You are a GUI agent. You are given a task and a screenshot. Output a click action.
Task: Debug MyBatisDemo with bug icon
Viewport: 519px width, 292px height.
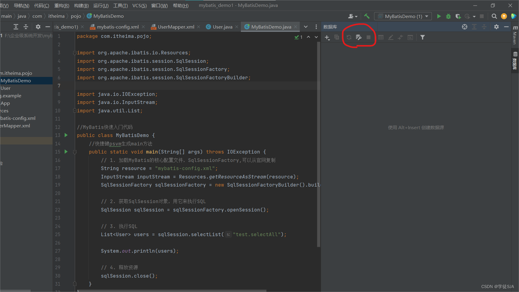click(x=448, y=16)
